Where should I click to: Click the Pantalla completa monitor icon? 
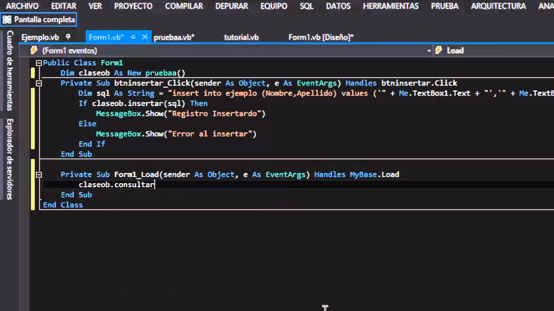pos(7,20)
